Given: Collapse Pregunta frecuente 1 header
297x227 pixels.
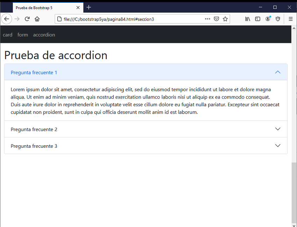Looking at the screenshot, I should point(146,72).
